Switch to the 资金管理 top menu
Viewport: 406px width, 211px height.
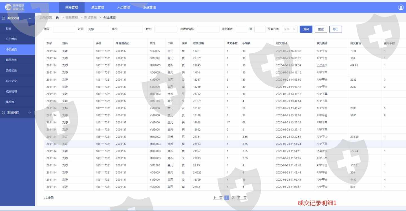98,8
